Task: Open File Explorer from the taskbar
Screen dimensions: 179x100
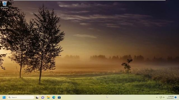Action: pos(48,97)
